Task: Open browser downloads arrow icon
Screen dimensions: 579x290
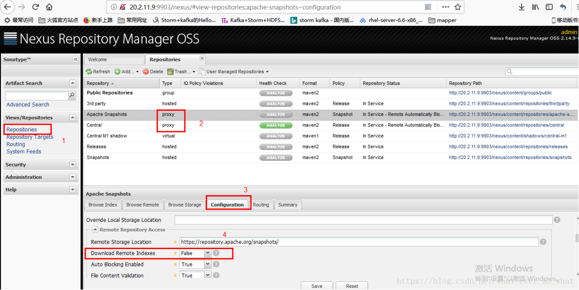Action: pyautogui.click(x=522, y=7)
